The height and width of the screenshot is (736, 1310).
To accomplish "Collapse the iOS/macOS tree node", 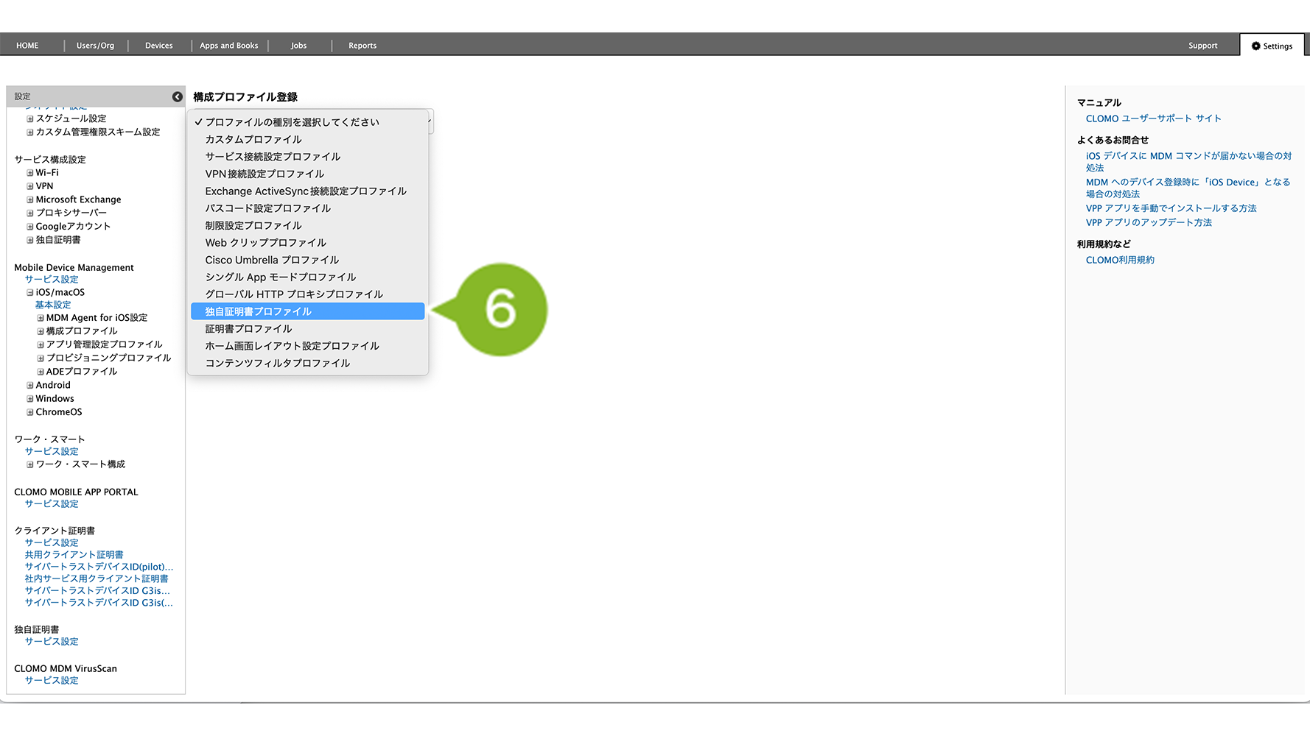I will click(x=30, y=292).
